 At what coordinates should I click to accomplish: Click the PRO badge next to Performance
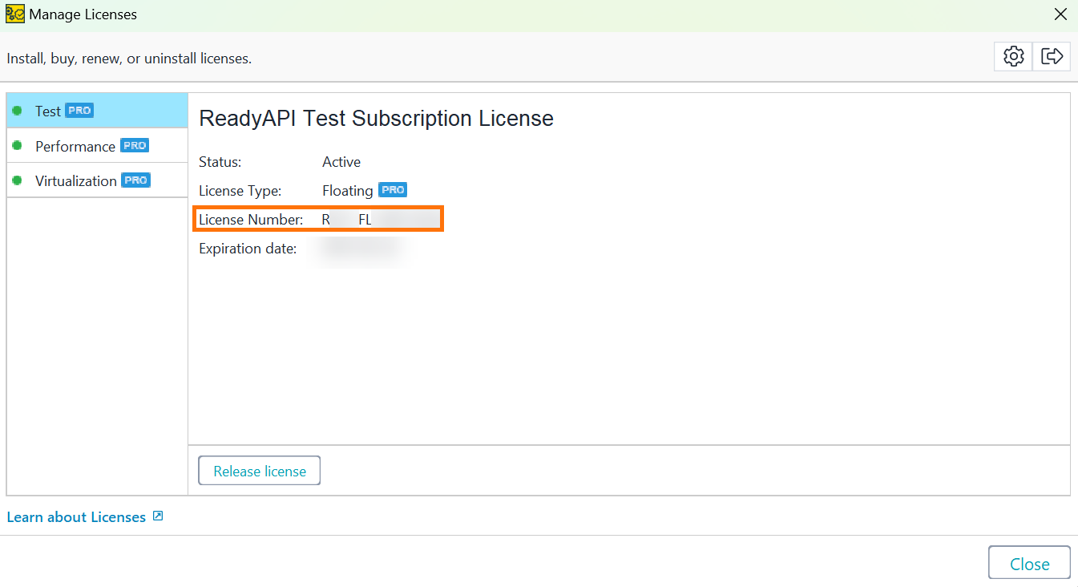(x=135, y=145)
